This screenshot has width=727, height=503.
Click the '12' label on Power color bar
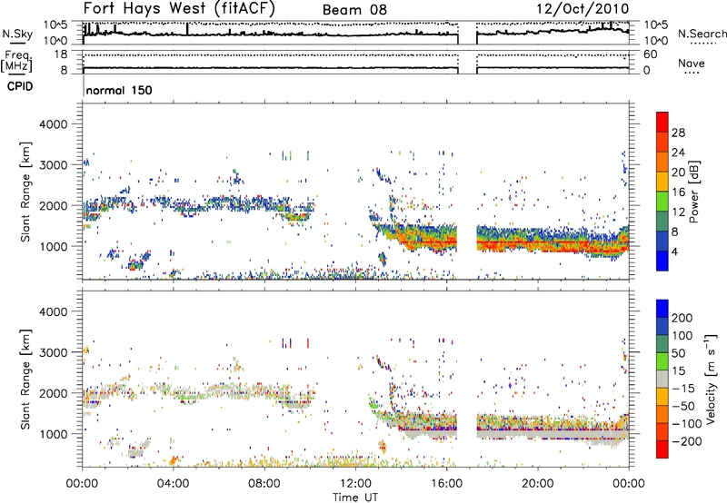click(x=678, y=212)
